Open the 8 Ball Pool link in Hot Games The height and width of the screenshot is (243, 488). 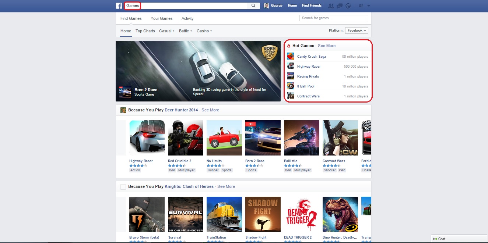coord(306,86)
